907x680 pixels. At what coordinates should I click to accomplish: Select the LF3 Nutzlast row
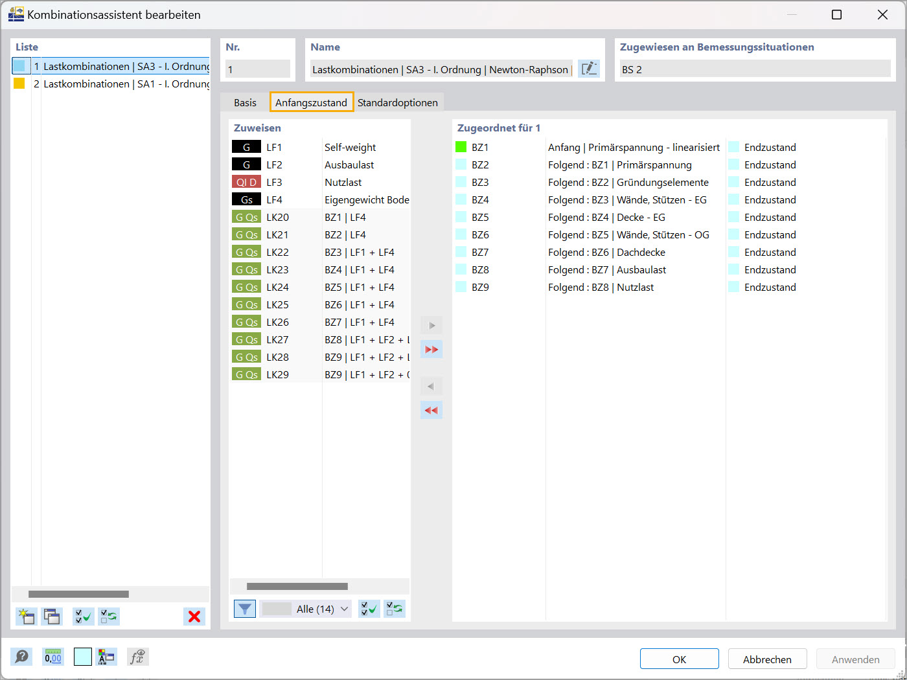[320, 182]
